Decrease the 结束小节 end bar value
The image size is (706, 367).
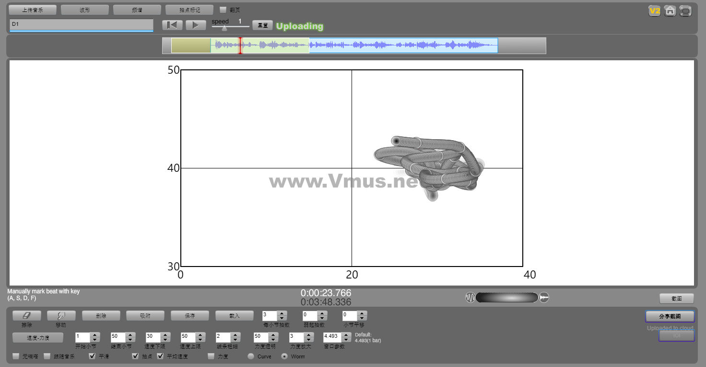click(130, 339)
